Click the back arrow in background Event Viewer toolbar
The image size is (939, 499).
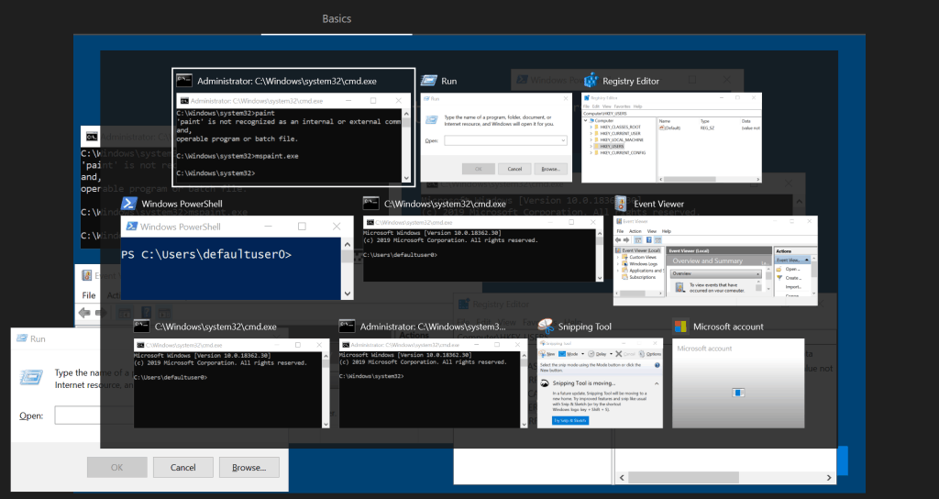[84, 313]
